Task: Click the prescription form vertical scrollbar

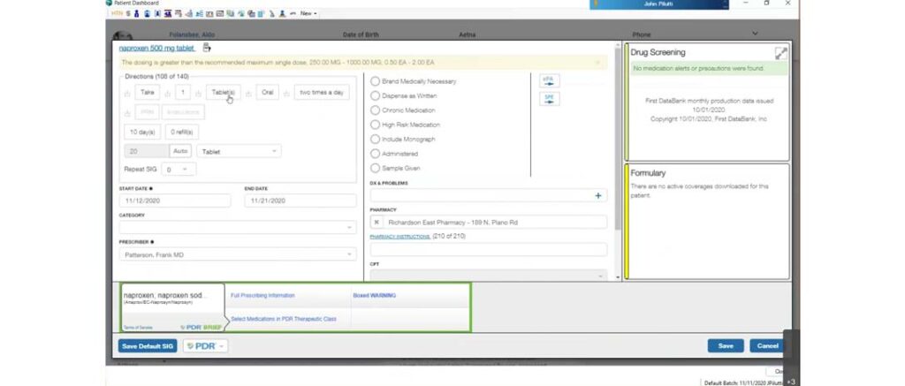Action: click(x=618, y=139)
